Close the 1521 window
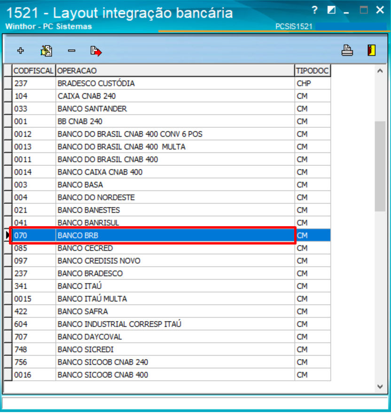The width and height of the screenshot is (391, 413). pos(380,10)
